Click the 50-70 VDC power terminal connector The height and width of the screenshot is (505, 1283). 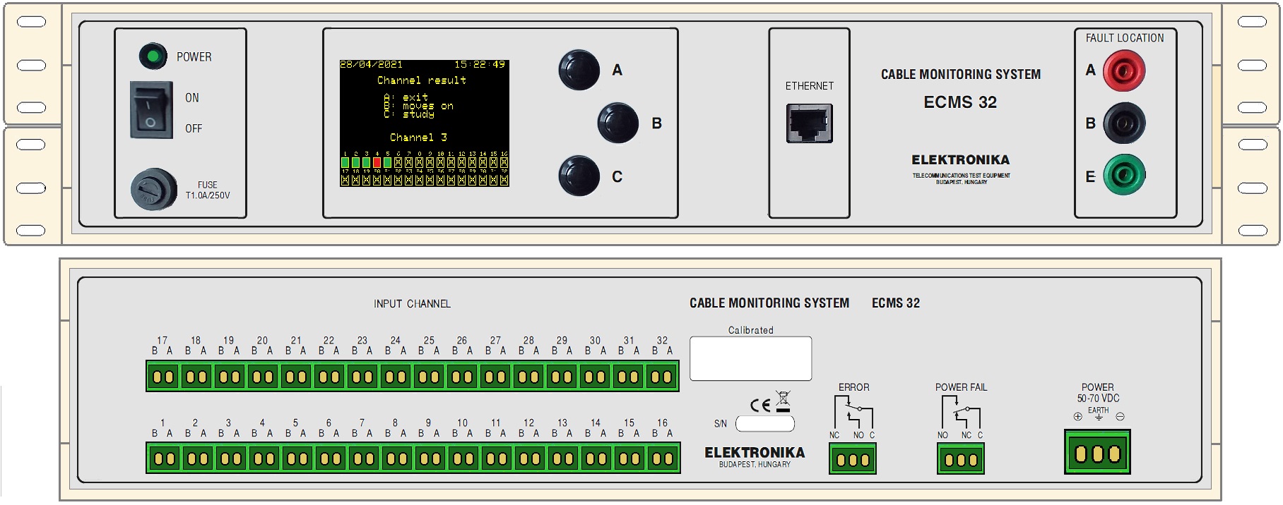click(1097, 453)
